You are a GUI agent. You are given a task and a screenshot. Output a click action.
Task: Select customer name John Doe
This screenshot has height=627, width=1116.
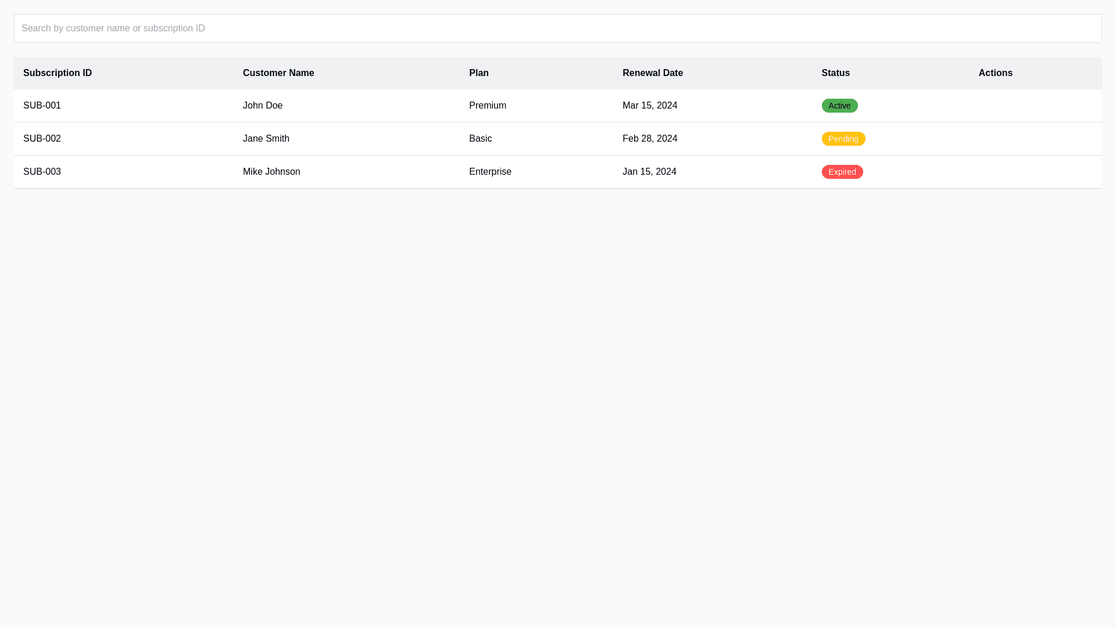[263, 106]
